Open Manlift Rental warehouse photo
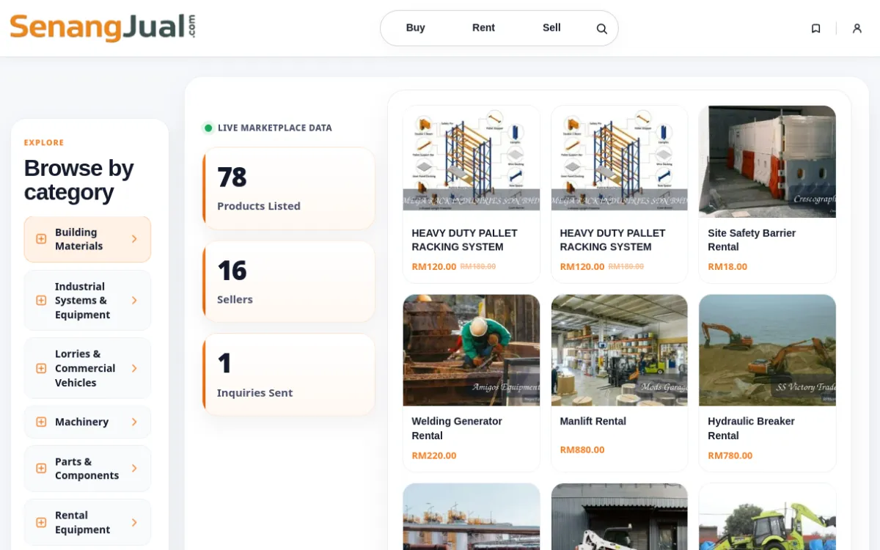Image resolution: width=880 pixels, height=550 pixels. tap(620, 351)
